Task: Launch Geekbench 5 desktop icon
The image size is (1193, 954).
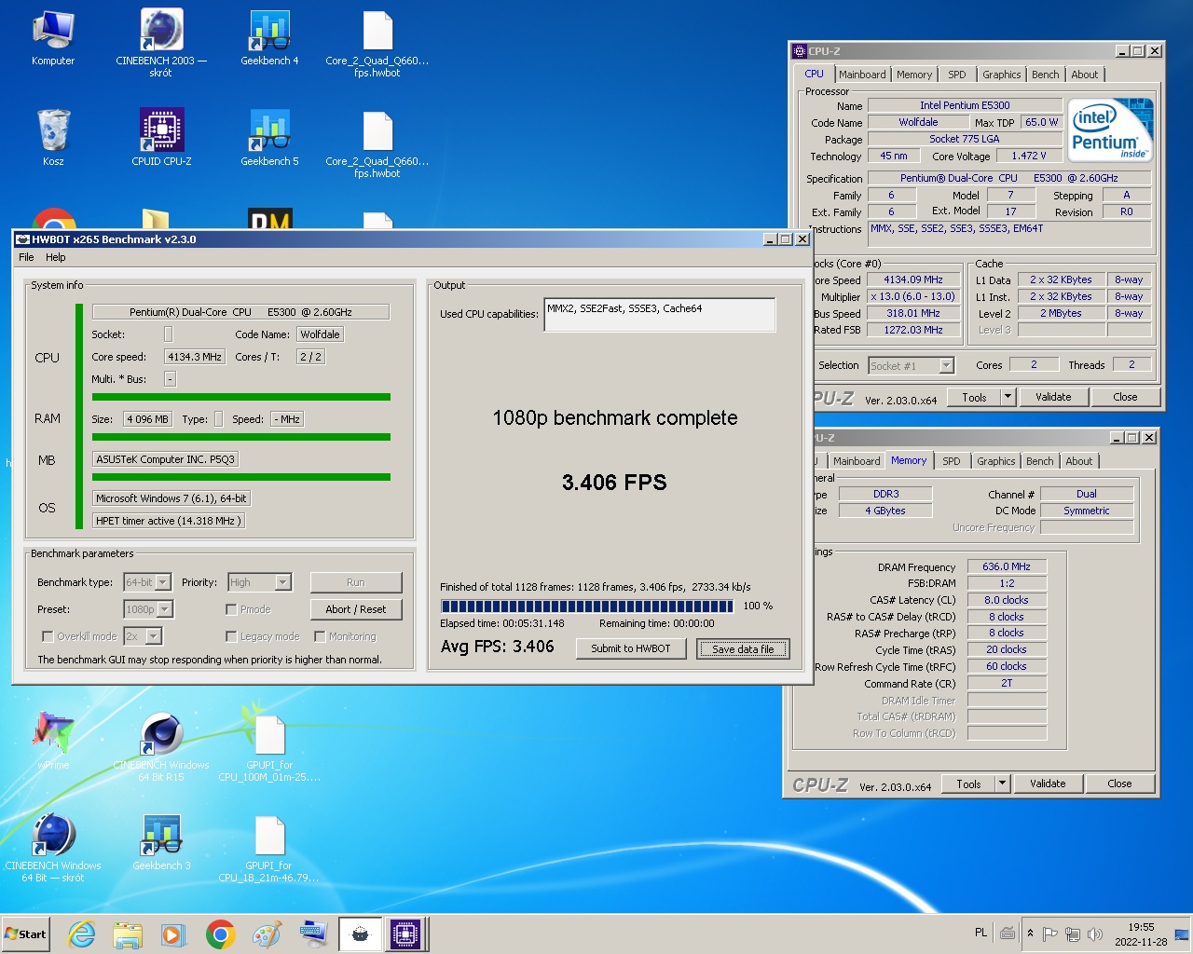Action: tap(269, 138)
